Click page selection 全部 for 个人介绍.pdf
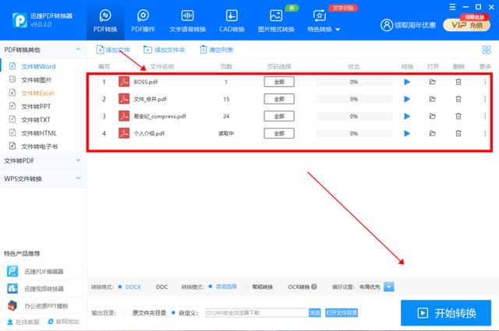 point(279,133)
